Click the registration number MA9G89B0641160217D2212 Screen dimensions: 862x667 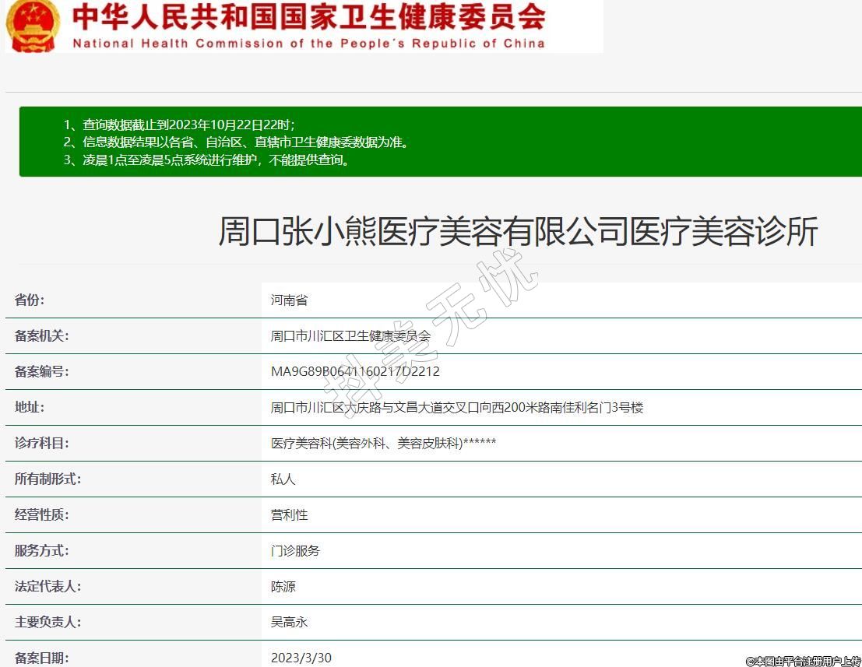coord(355,372)
